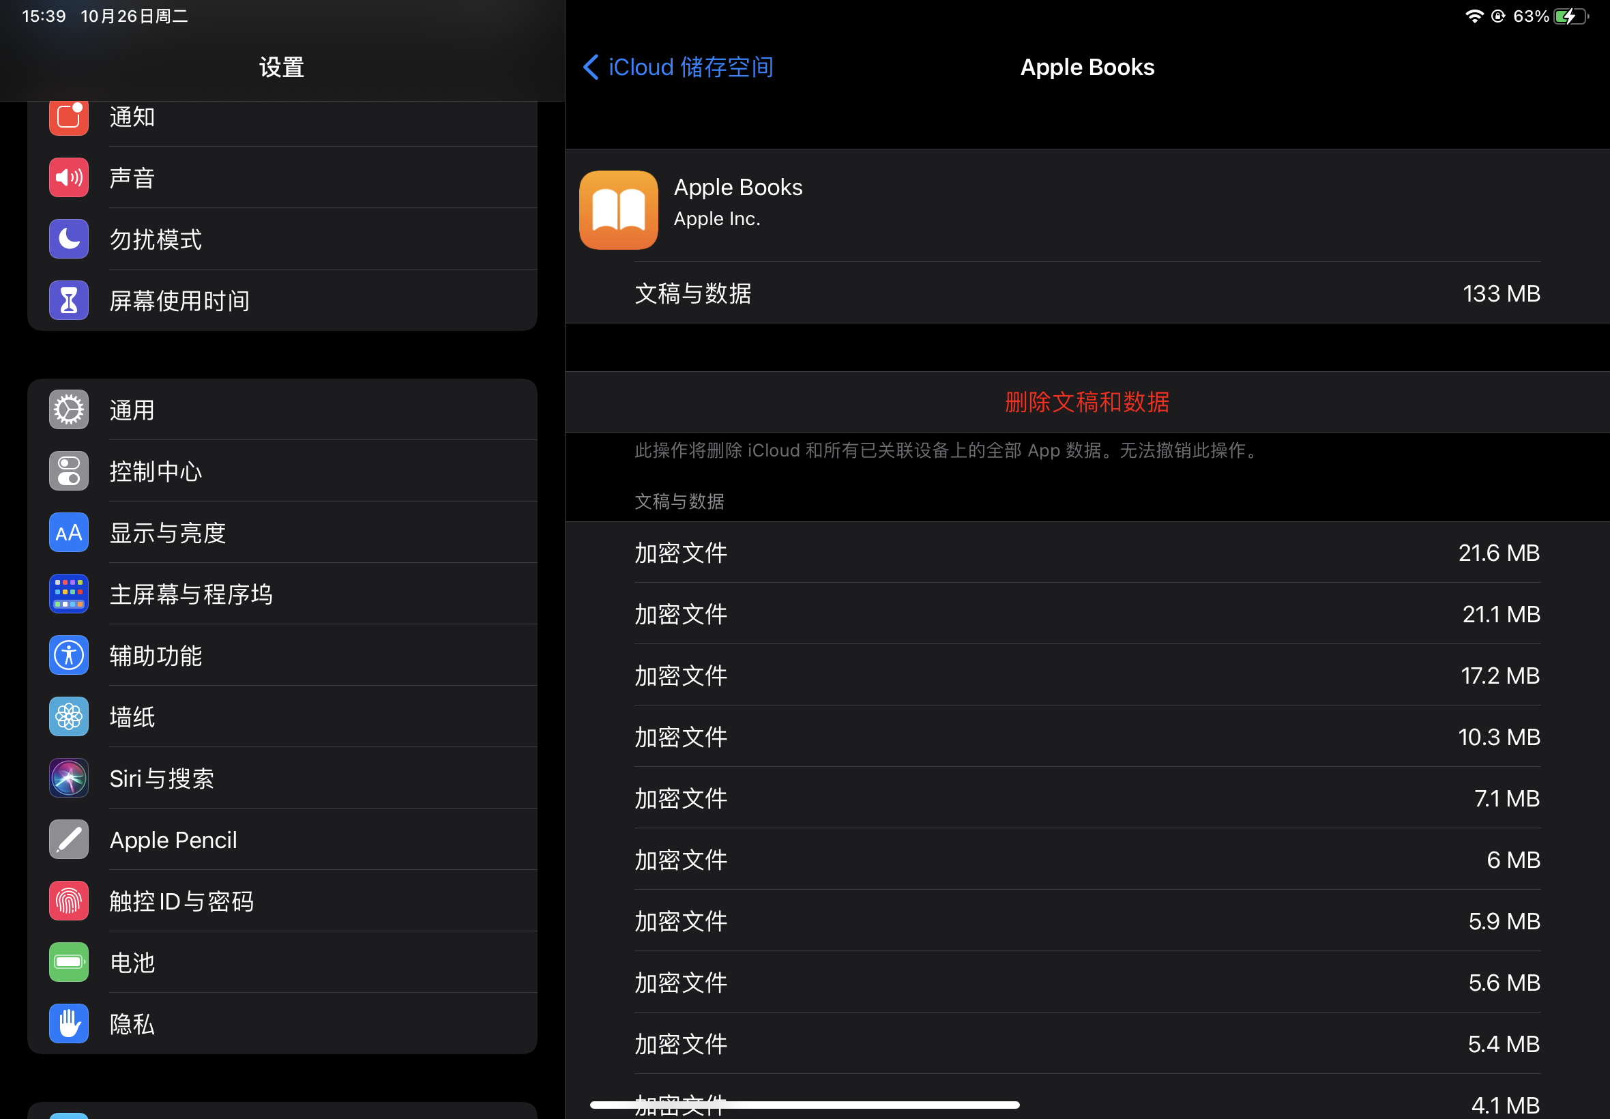The width and height of the screenshot is (1610, 1119).
Task: Tap the 设置 sidebar title
Action: click(x=282, y=68)
